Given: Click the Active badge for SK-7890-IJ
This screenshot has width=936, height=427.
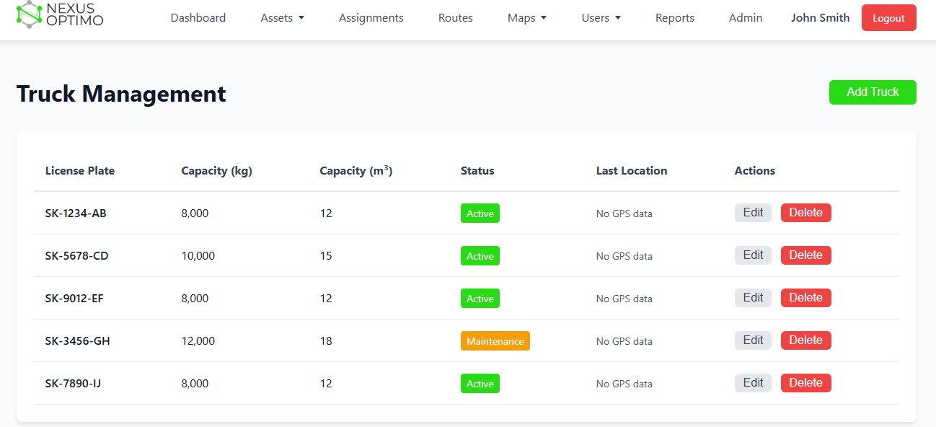Looking at the screenshot, I should (480, 384).
